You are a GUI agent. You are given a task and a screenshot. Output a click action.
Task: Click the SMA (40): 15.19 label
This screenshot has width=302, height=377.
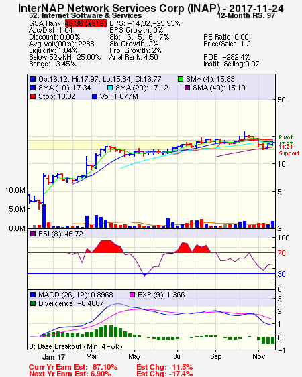pos(219,88)
